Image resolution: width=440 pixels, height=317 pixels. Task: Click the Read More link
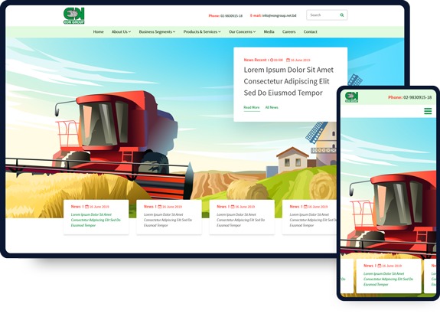coord(252,107)
